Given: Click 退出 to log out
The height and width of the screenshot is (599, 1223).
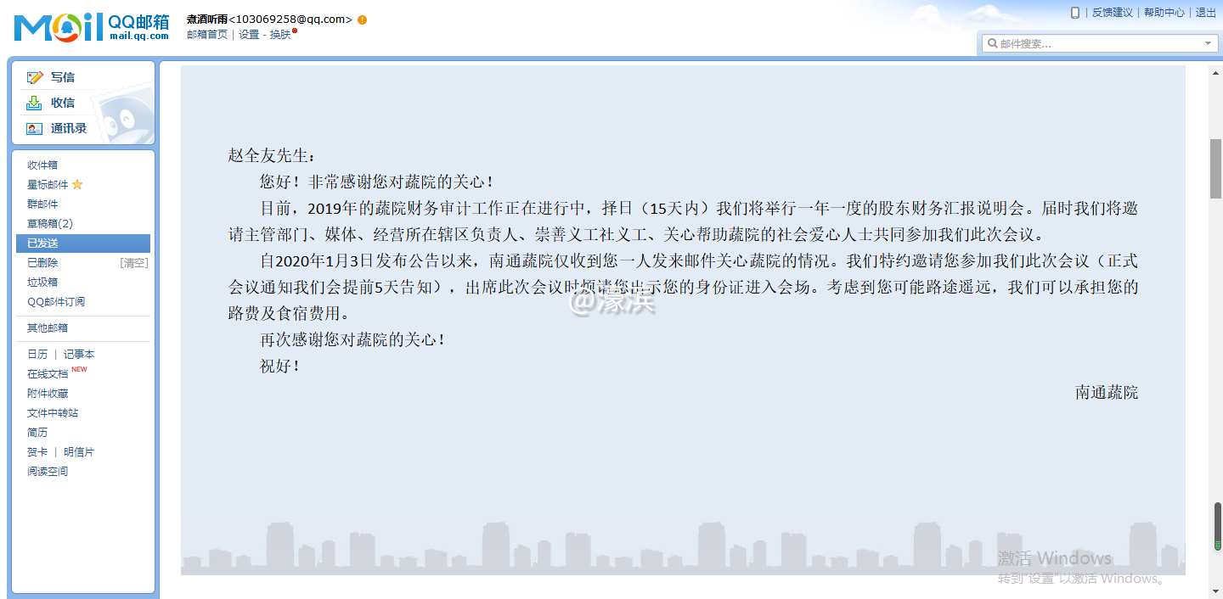Looking at the screenshot, I should tap(1205, 12).
